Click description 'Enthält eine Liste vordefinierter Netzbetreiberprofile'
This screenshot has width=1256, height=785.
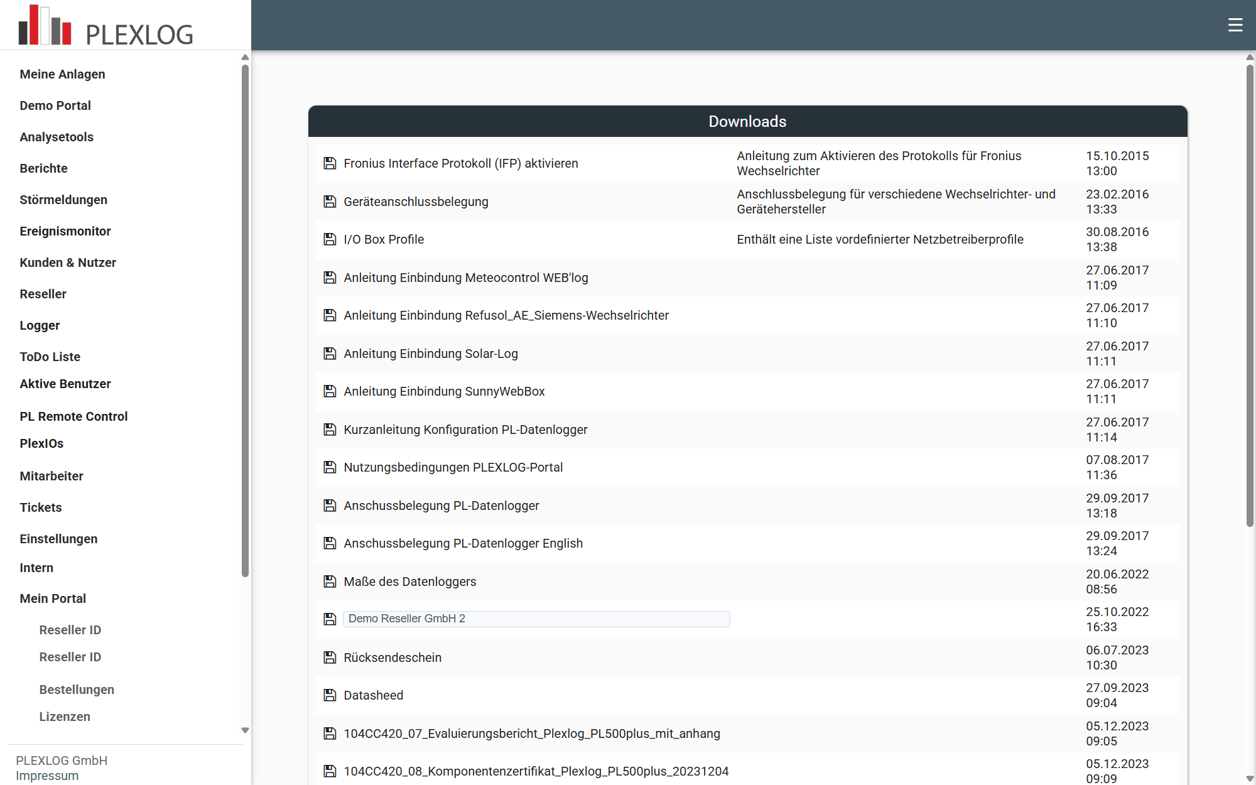[880, 239]
